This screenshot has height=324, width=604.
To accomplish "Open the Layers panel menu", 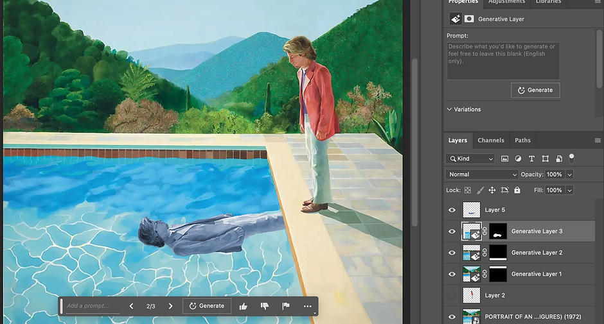I will (598, 141).
